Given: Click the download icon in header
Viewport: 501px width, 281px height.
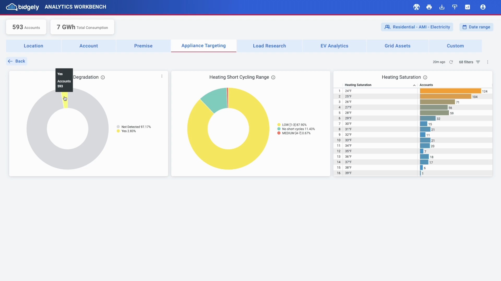Looking at the screenshot, I should [x=442, y=7].
